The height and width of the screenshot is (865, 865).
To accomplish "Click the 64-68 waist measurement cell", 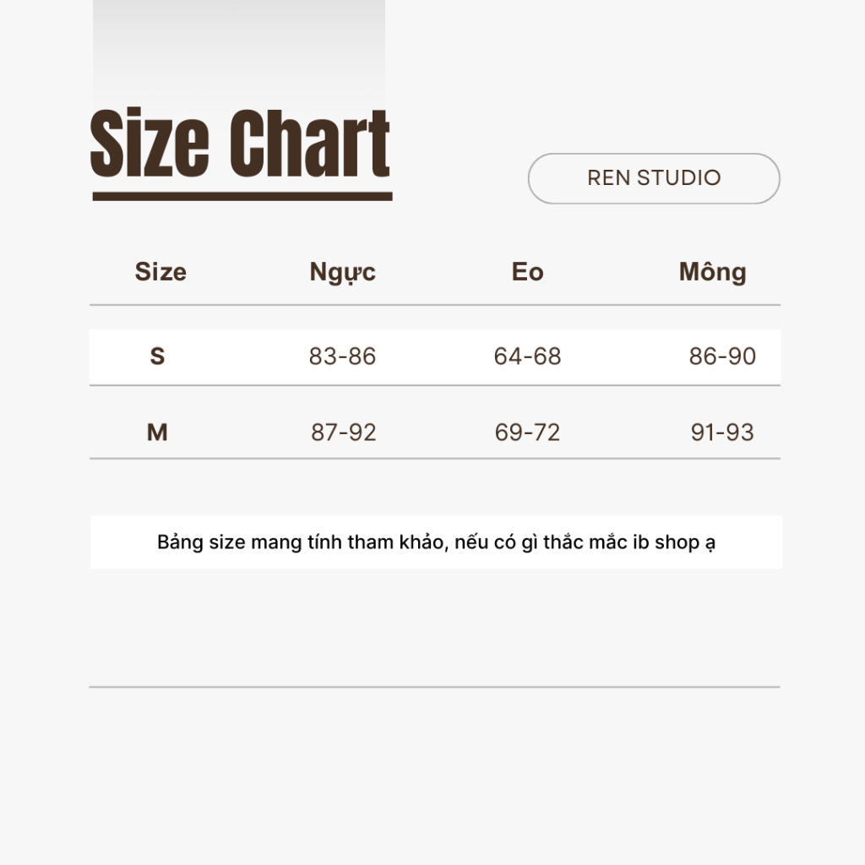I will (527, 356).
